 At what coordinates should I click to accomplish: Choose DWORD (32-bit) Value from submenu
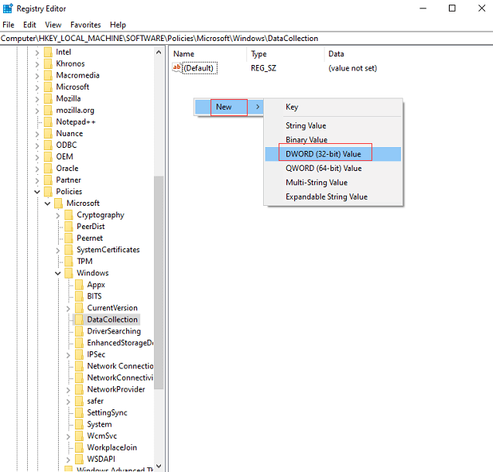[x=333, y=154]
